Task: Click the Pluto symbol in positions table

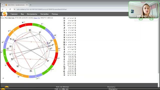Action: click(x=64, y=40)
